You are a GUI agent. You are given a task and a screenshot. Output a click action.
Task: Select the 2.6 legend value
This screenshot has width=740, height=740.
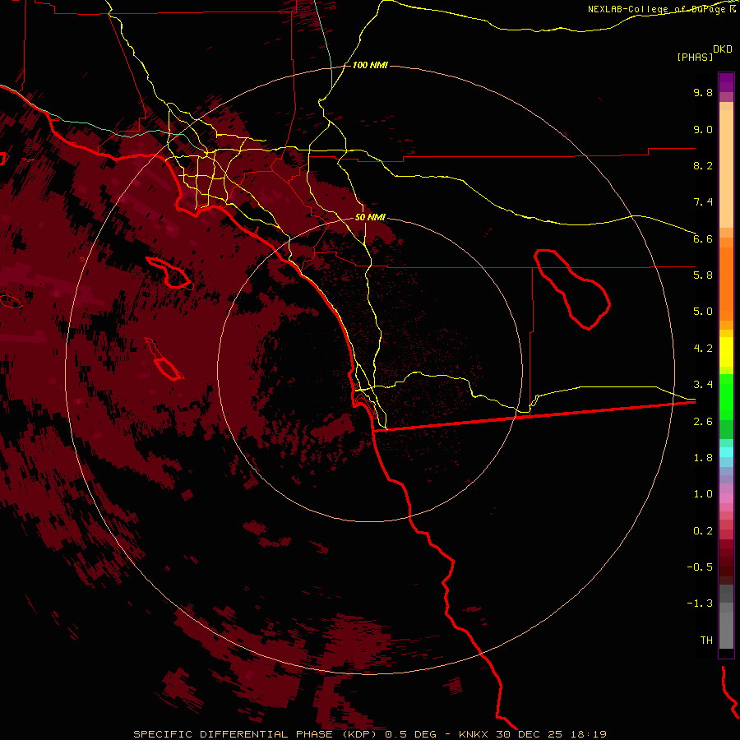tap(703, 422)
